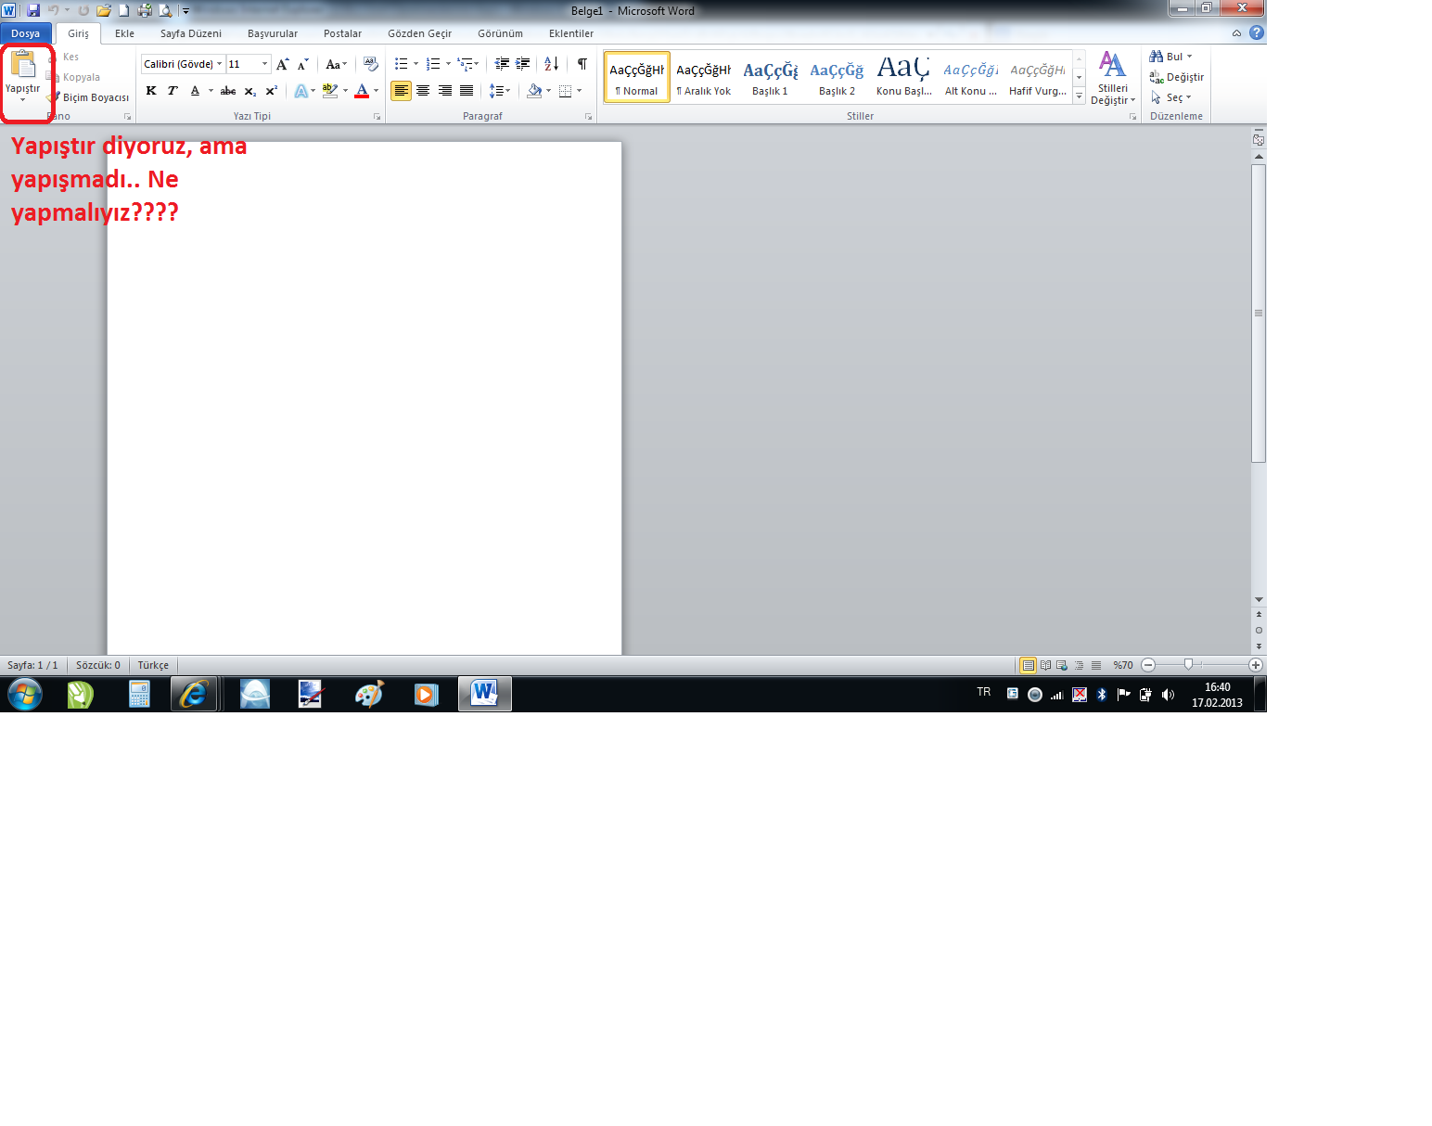
Task: Enable center text alignment
Action: tap(423, 91)
